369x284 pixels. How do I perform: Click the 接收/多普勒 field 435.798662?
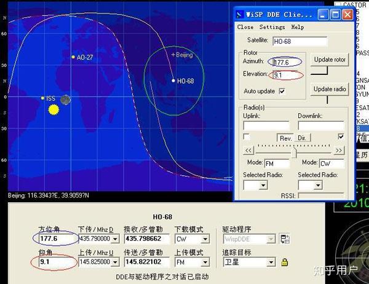pyautogui.click(x=146, y=239)
